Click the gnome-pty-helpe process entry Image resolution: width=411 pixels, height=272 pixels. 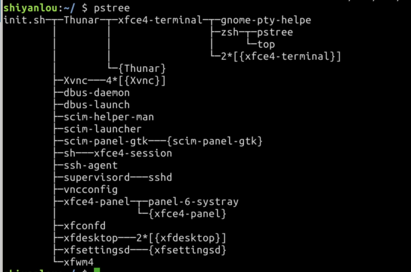(266, 20)
